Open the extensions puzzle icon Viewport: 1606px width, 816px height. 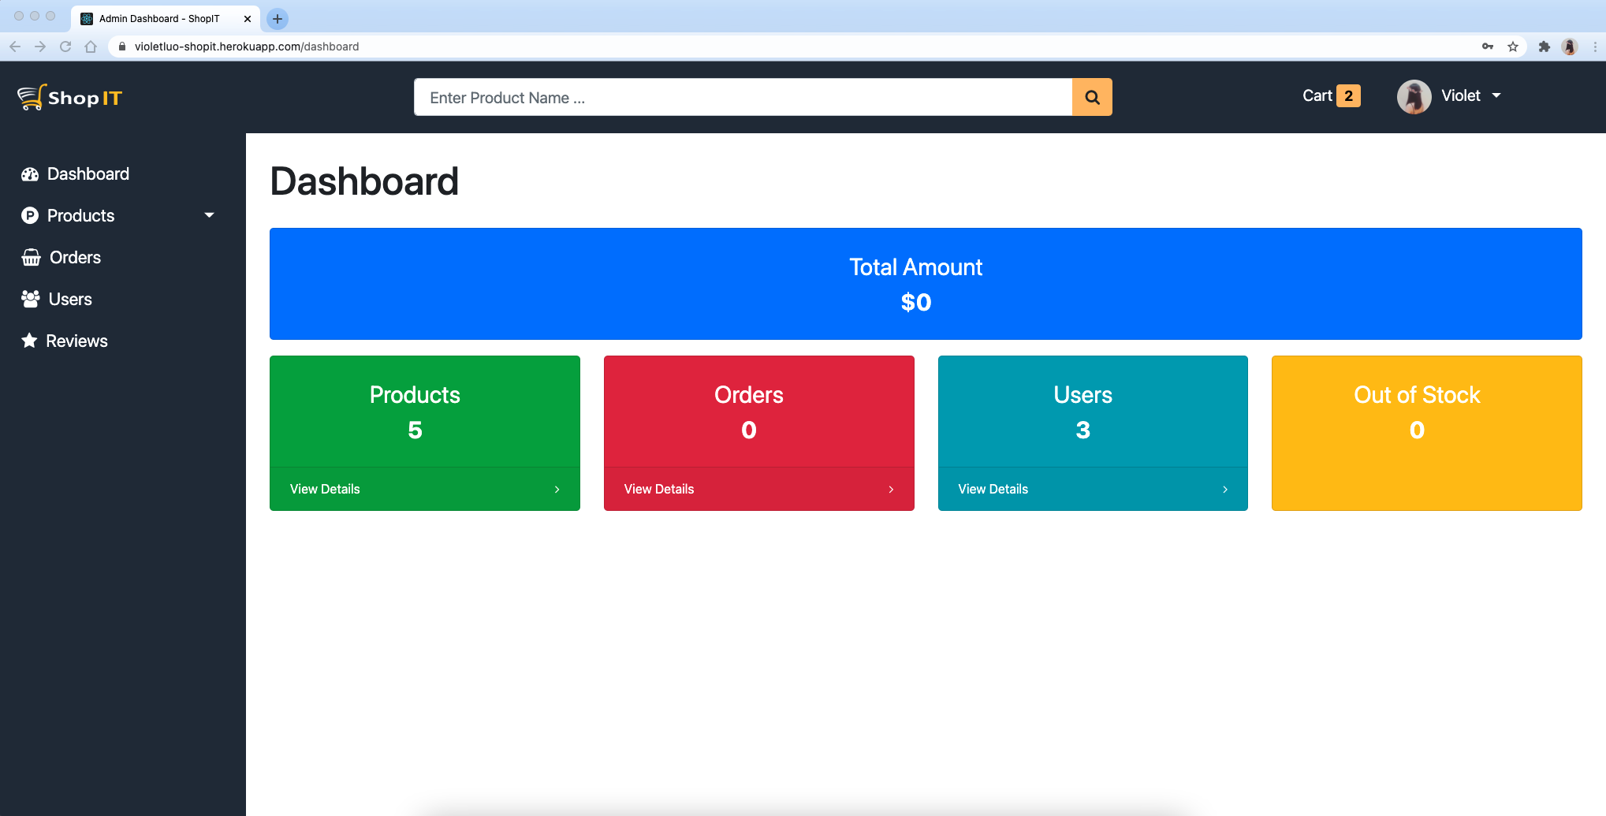1545,47
